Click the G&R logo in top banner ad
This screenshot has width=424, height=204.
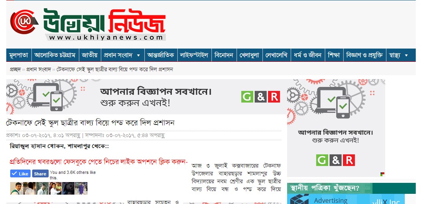pos(261,97)
